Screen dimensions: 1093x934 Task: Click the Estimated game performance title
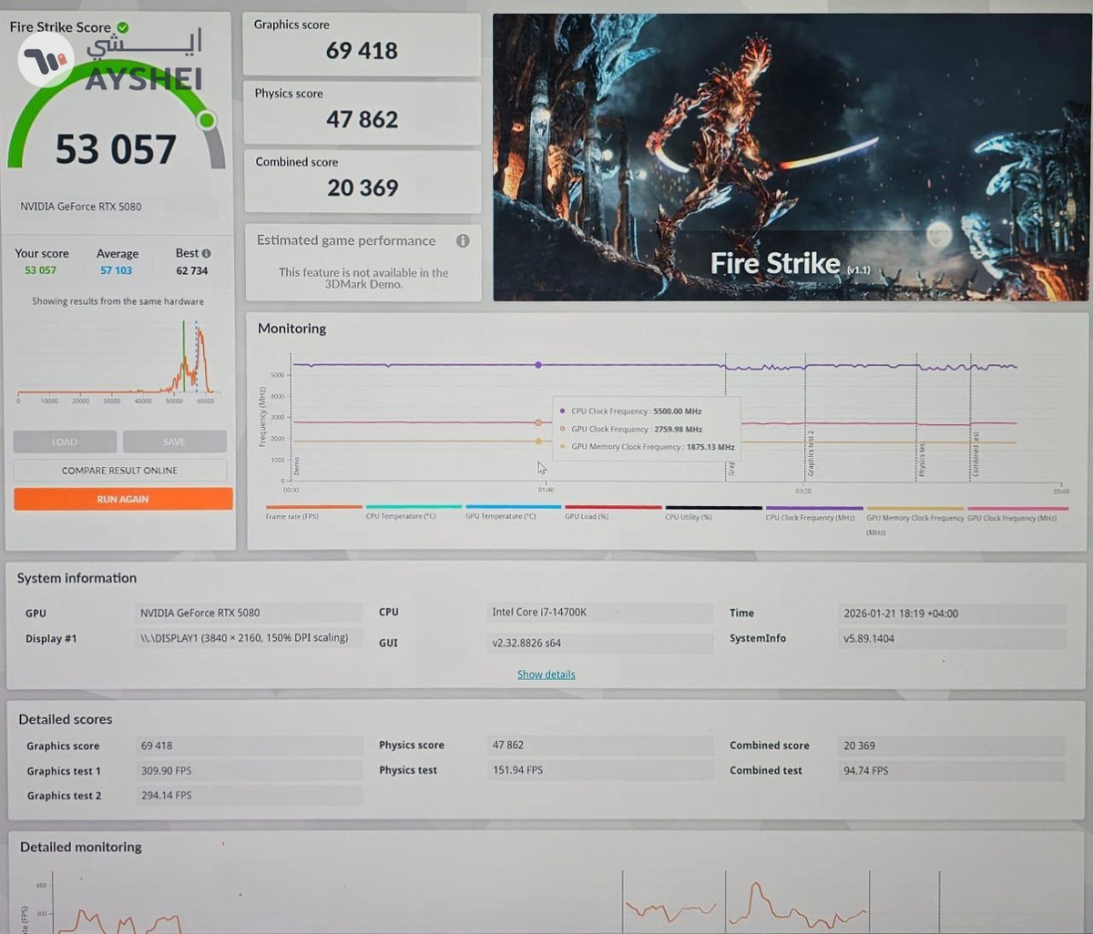coord(346,240)
